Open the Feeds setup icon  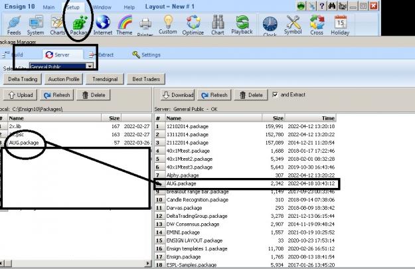coord(14,25)
